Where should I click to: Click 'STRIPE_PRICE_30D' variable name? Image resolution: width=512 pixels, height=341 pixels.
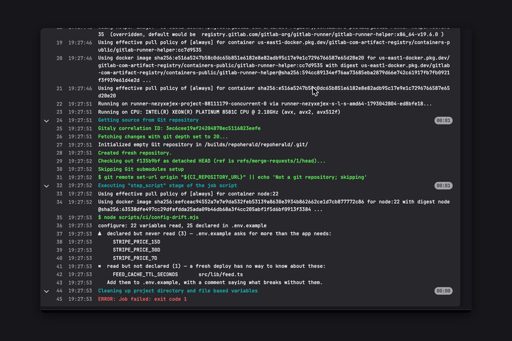point(137,250)
